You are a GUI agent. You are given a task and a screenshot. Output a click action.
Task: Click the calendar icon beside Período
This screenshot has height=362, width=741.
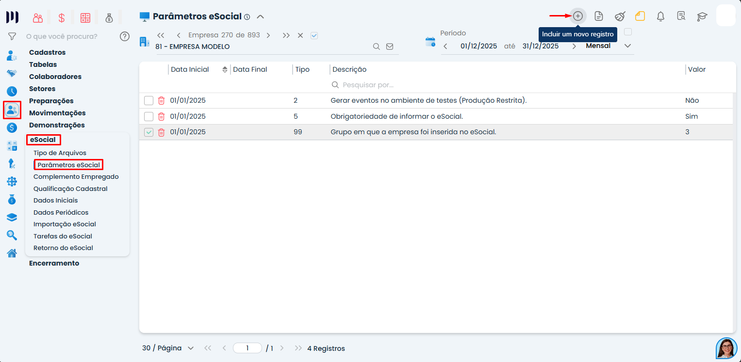click(x=430, y=42)
